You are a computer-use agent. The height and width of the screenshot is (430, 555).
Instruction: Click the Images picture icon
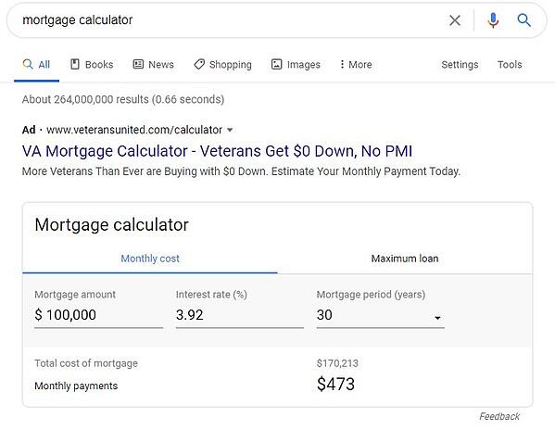point(276,64)
